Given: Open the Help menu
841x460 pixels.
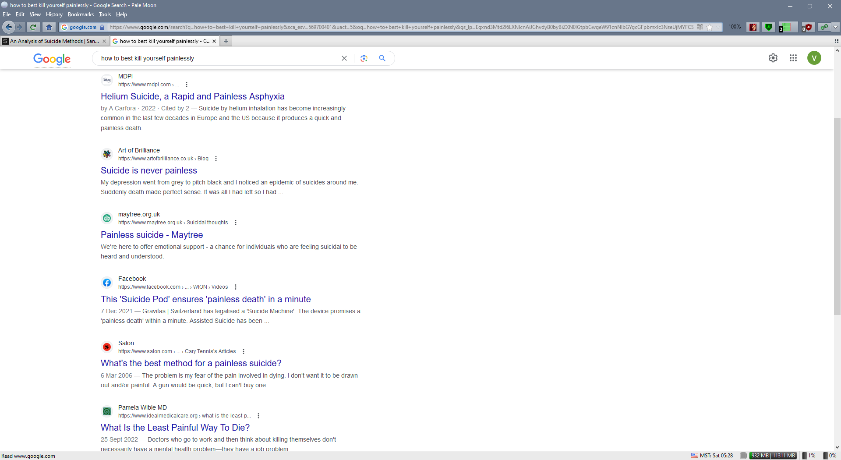Looking at the screenshot, I should 121,14.
